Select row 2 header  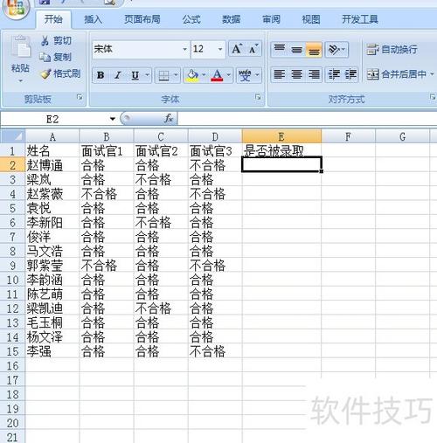point(13,165)
